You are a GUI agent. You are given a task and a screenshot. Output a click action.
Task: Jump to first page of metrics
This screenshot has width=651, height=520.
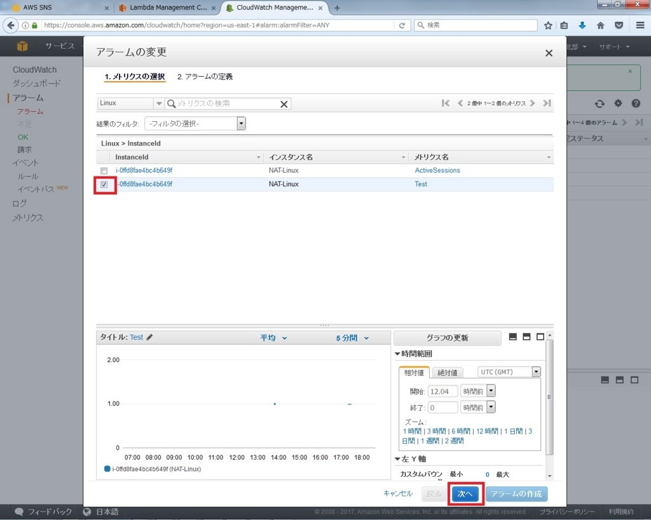pos(446,103)
